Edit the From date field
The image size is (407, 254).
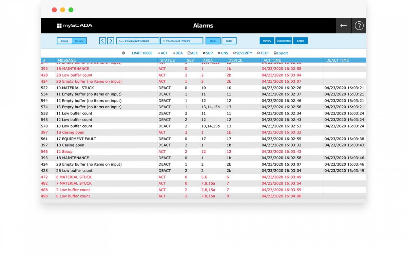[138, 41]
